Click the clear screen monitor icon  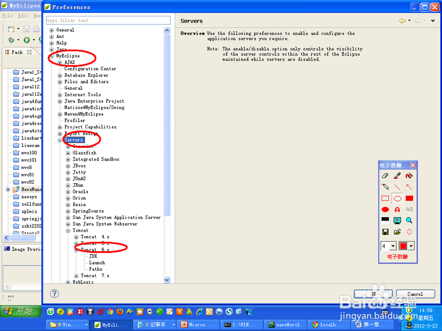coord(397,220)
